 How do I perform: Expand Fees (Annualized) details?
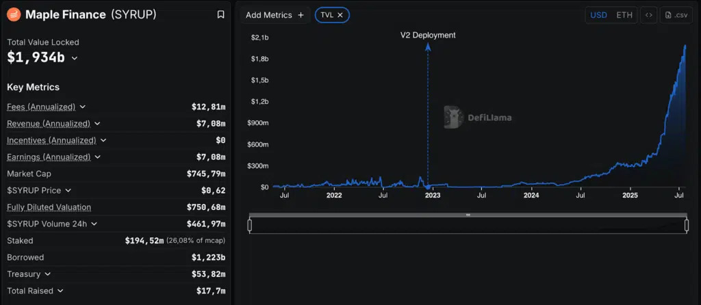pos(83,107)
